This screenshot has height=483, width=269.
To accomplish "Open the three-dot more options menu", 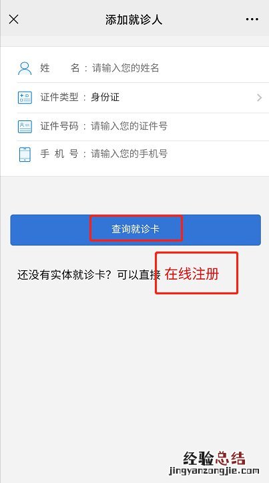I will point(252,19).
